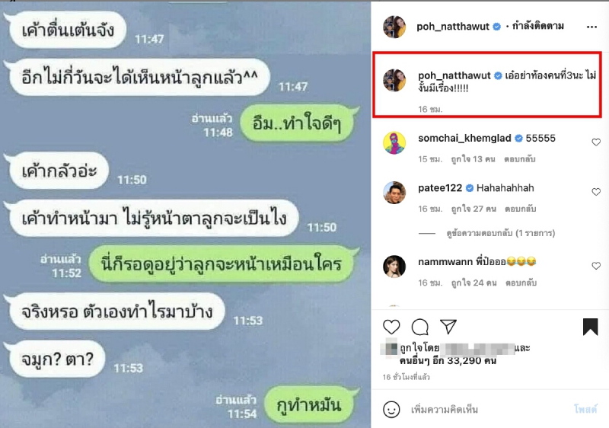Like somchai_khemglad's comment heart
The width and height of the screenshot is (609, 428).
(596, 142)
